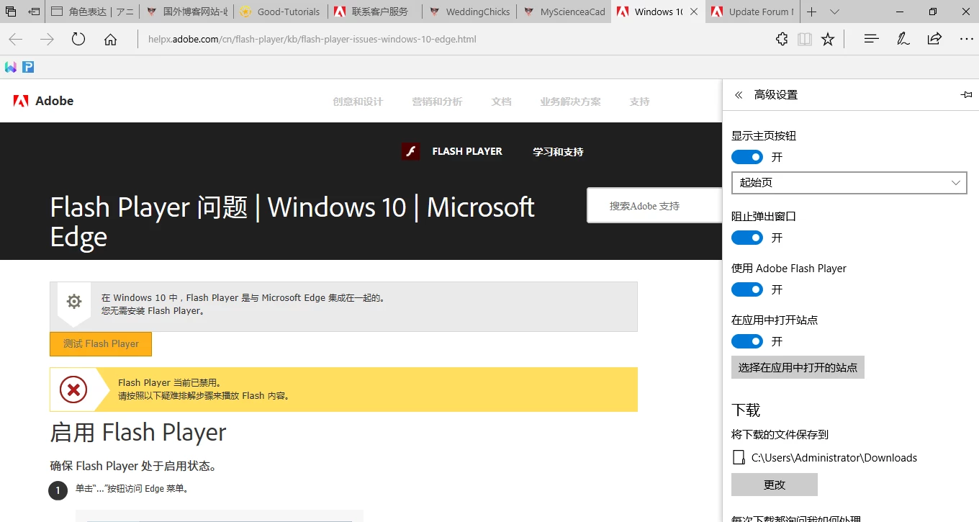Set aside tabs using the second toolbar icon

click(34, 12)
